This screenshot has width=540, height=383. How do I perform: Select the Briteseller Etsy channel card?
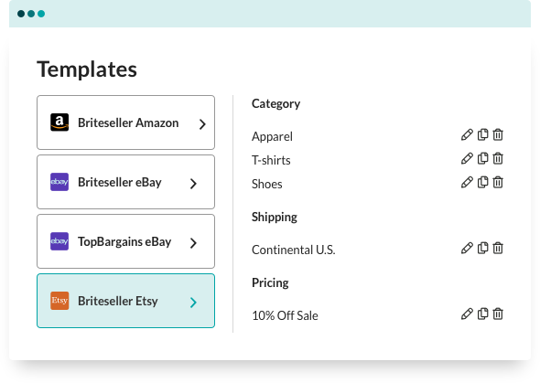pos(125,301)
